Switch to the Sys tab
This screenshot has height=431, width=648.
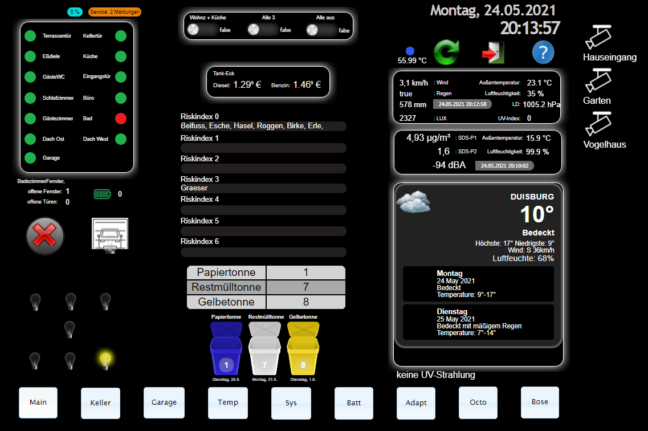pyautogui.click(x=291, y=403)
